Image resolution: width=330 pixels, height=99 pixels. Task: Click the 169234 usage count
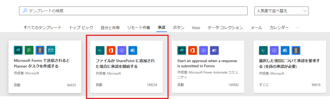pyautogui.click(x=152, y=85)
